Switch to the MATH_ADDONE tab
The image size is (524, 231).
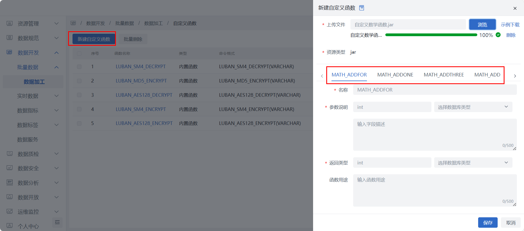coord(395,75)
